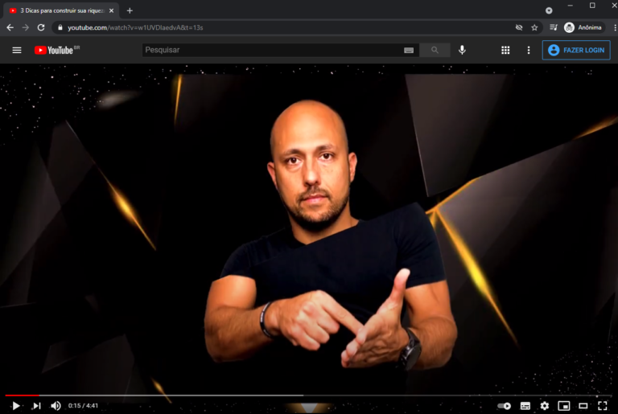The image size is (618, 414).
Task: Toggle the autoplay switch in the player
Action: pos(504,406)
